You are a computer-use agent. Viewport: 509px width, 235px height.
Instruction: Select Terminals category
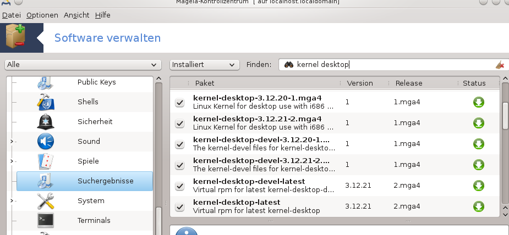(94, 220)
